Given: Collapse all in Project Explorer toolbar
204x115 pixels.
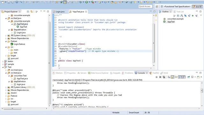Looking at the screenshot, I should [x=28, y=11].
